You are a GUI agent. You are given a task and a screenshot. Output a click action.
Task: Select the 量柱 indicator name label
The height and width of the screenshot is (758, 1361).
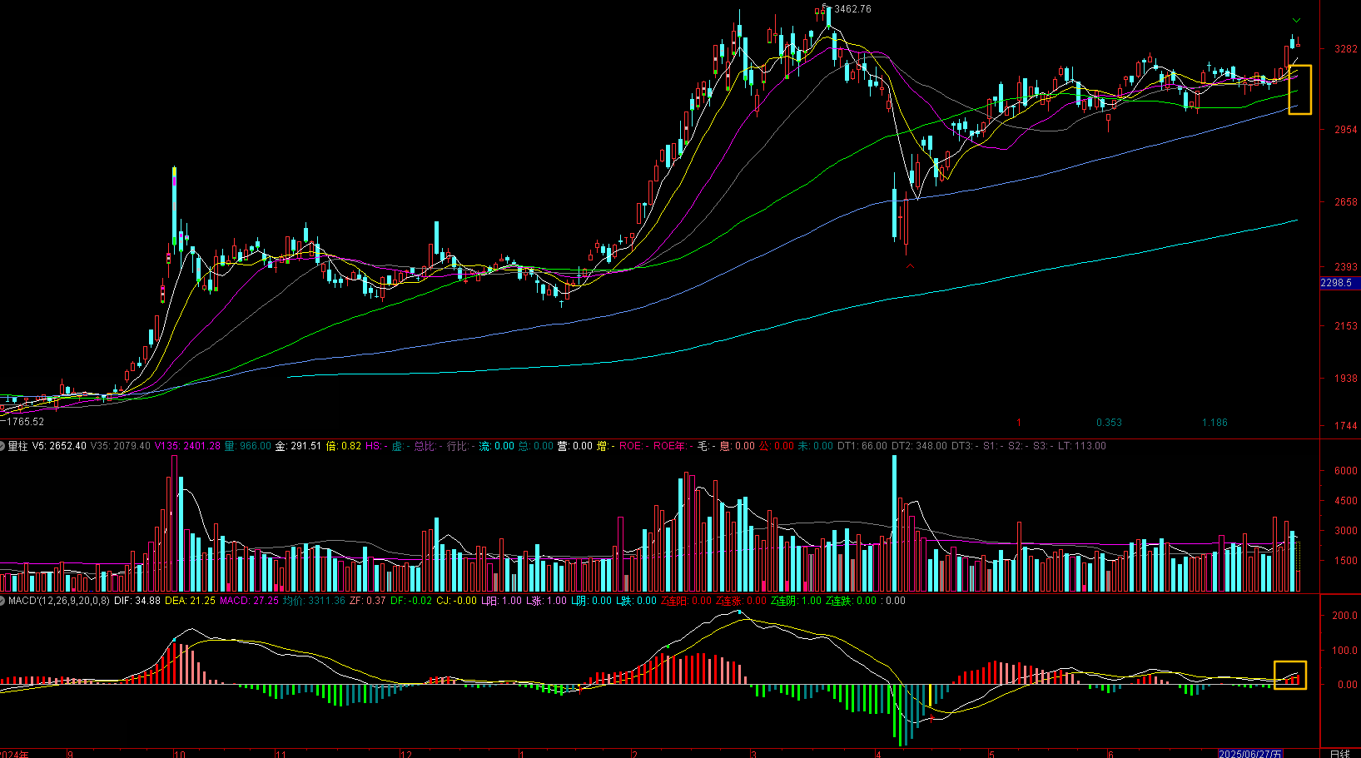[x=18, y=446]
